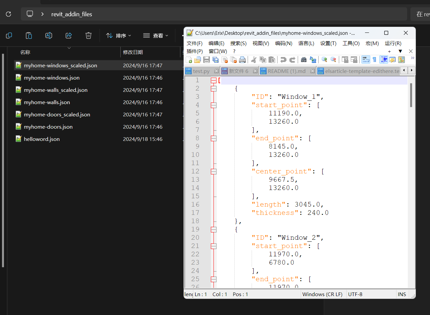Open the 编辑(E) menu
This screenshot has height=315, width=430.
(216, 43)
